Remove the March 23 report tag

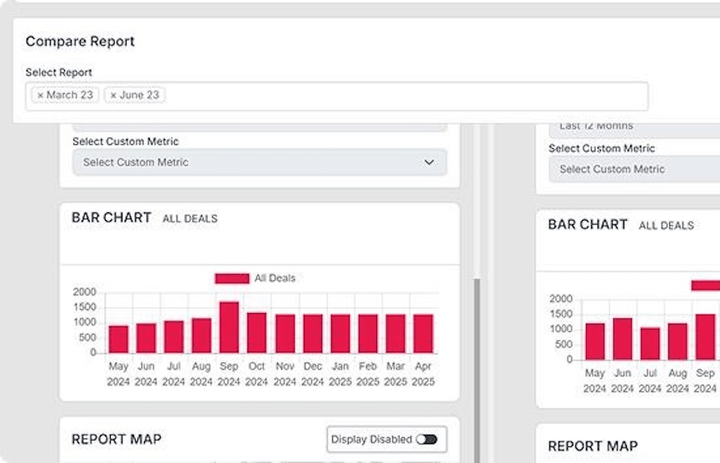(x=41, y=95)
